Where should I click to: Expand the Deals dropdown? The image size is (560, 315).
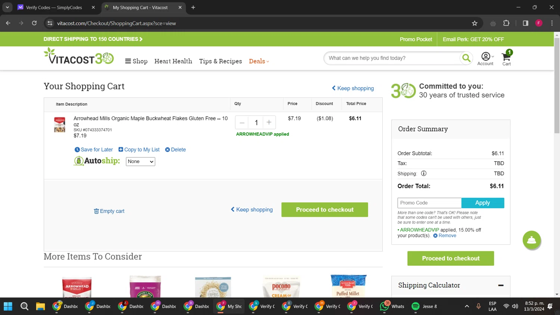pos(259,61)
